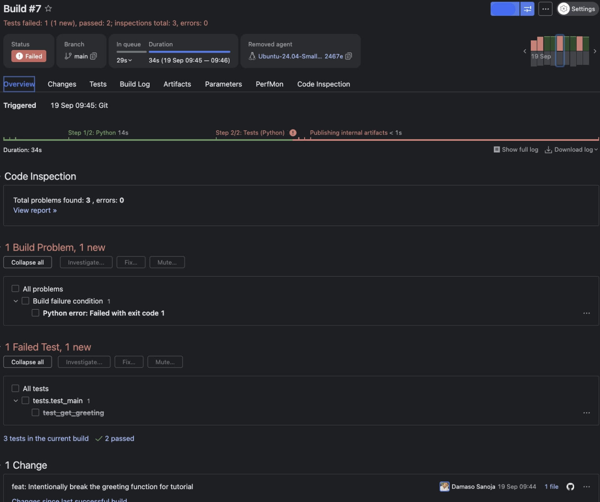Click Collapse all under Failed Test
Image resolution: width=600 pixels, height=502 pixels.
click(x=27, y=362)
